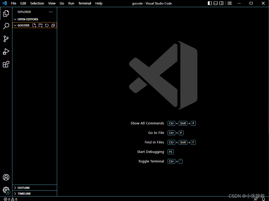The image size is (269, 201).
Task: Open the Help menu
Action: (99, 3)
